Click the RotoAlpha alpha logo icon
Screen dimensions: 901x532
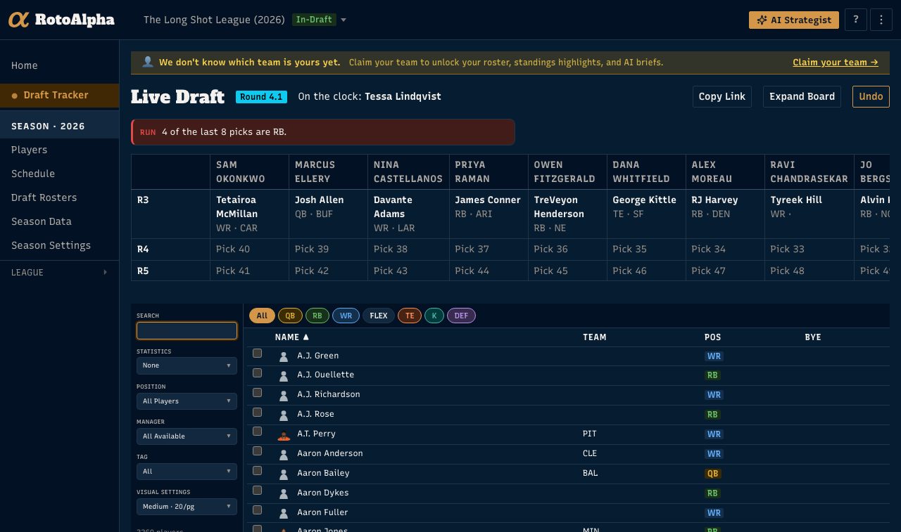[x=19, y=20]
